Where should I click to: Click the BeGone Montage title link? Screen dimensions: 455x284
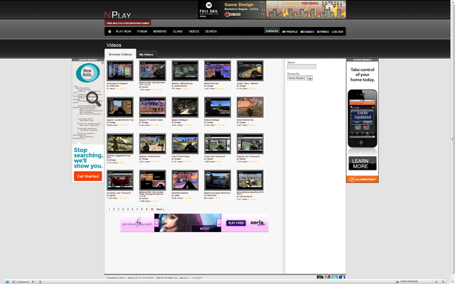click(x=212, y=120)
